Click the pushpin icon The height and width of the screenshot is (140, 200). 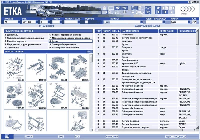point(158,8)
